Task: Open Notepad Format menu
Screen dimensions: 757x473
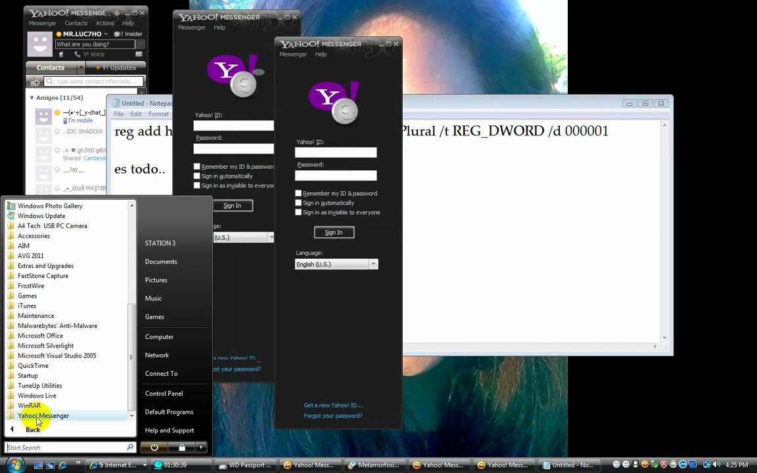Action: 158,114
